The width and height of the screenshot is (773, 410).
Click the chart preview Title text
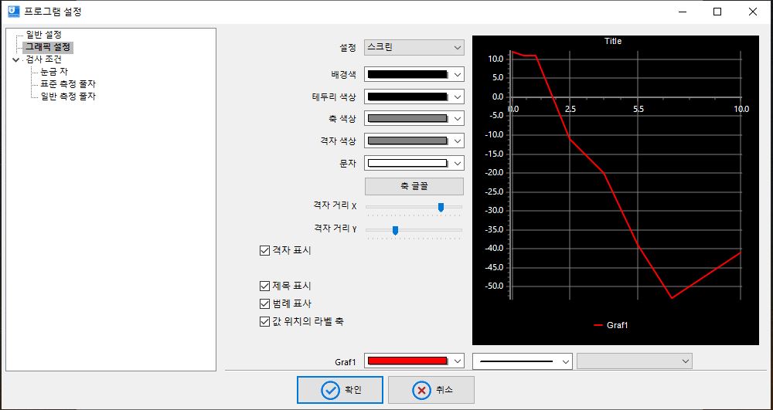pos(613,42)
